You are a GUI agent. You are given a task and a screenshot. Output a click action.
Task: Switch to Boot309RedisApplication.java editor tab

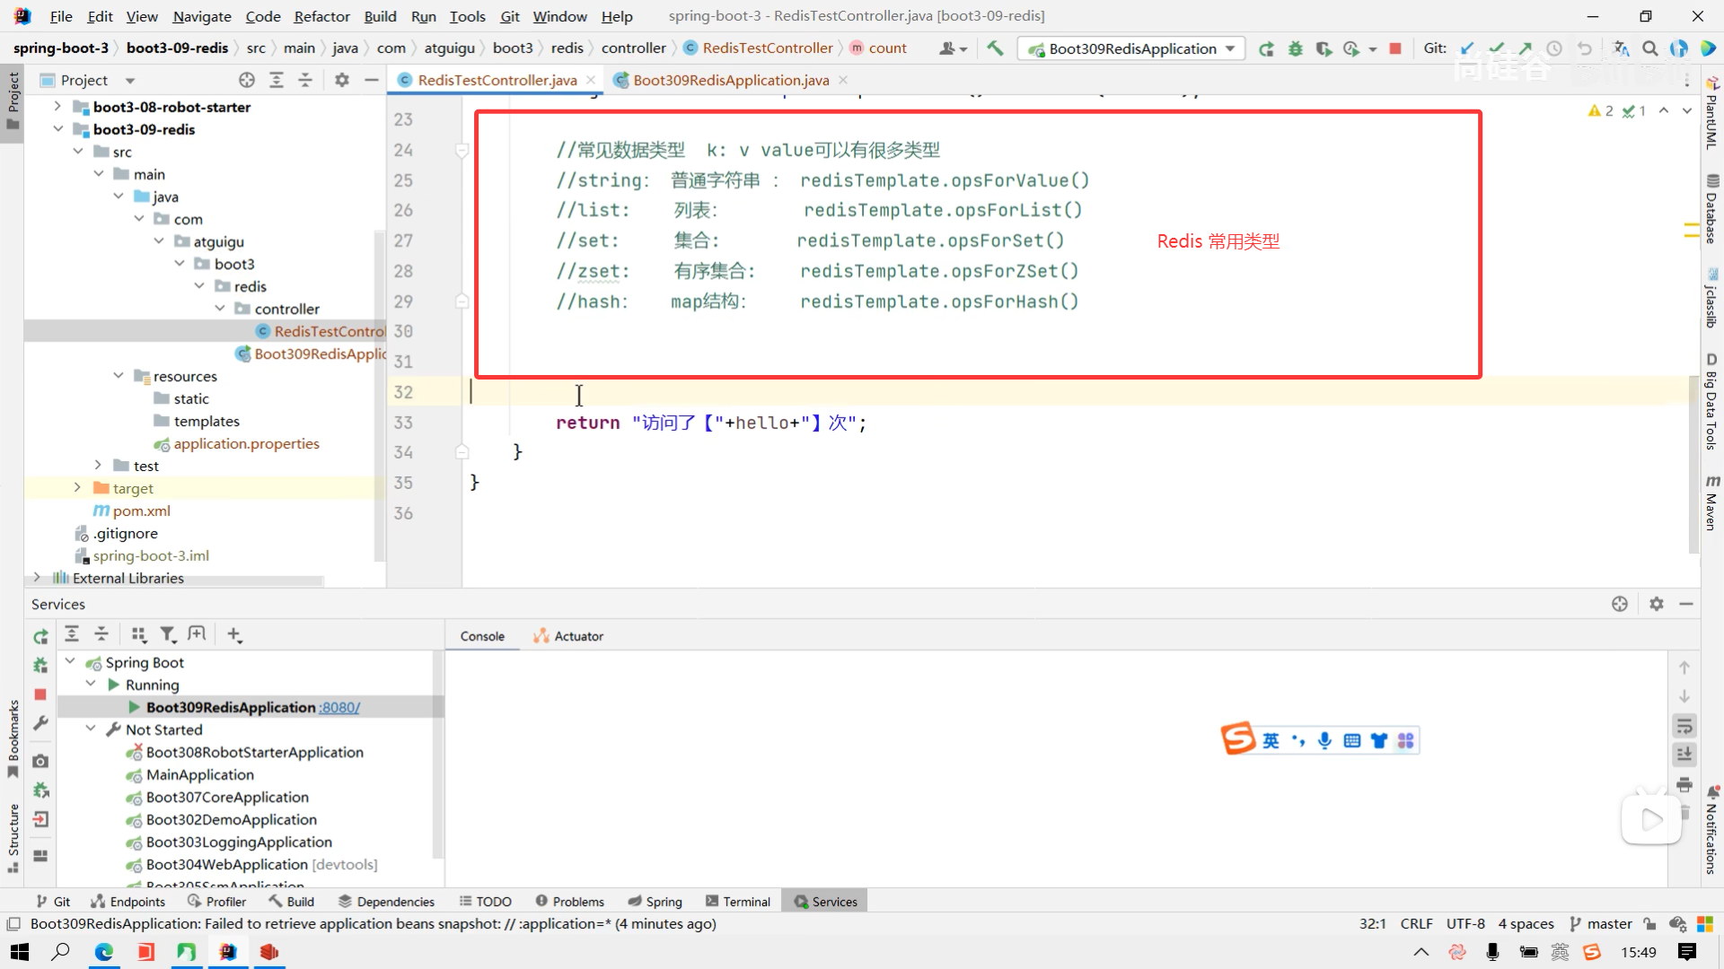[730, 80]
